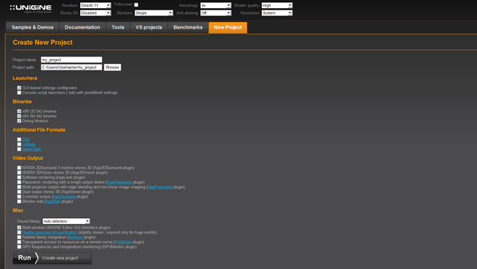This screenshot has width=477, height=269.
Task: Toggle GUI-based settings configurator checkbox
Action: coord(19,87)
